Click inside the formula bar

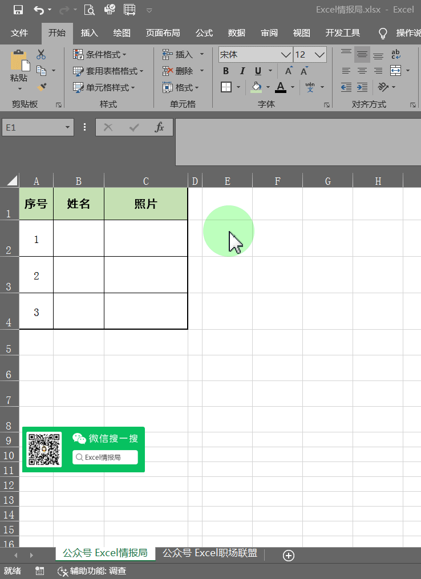coord(298,142)
